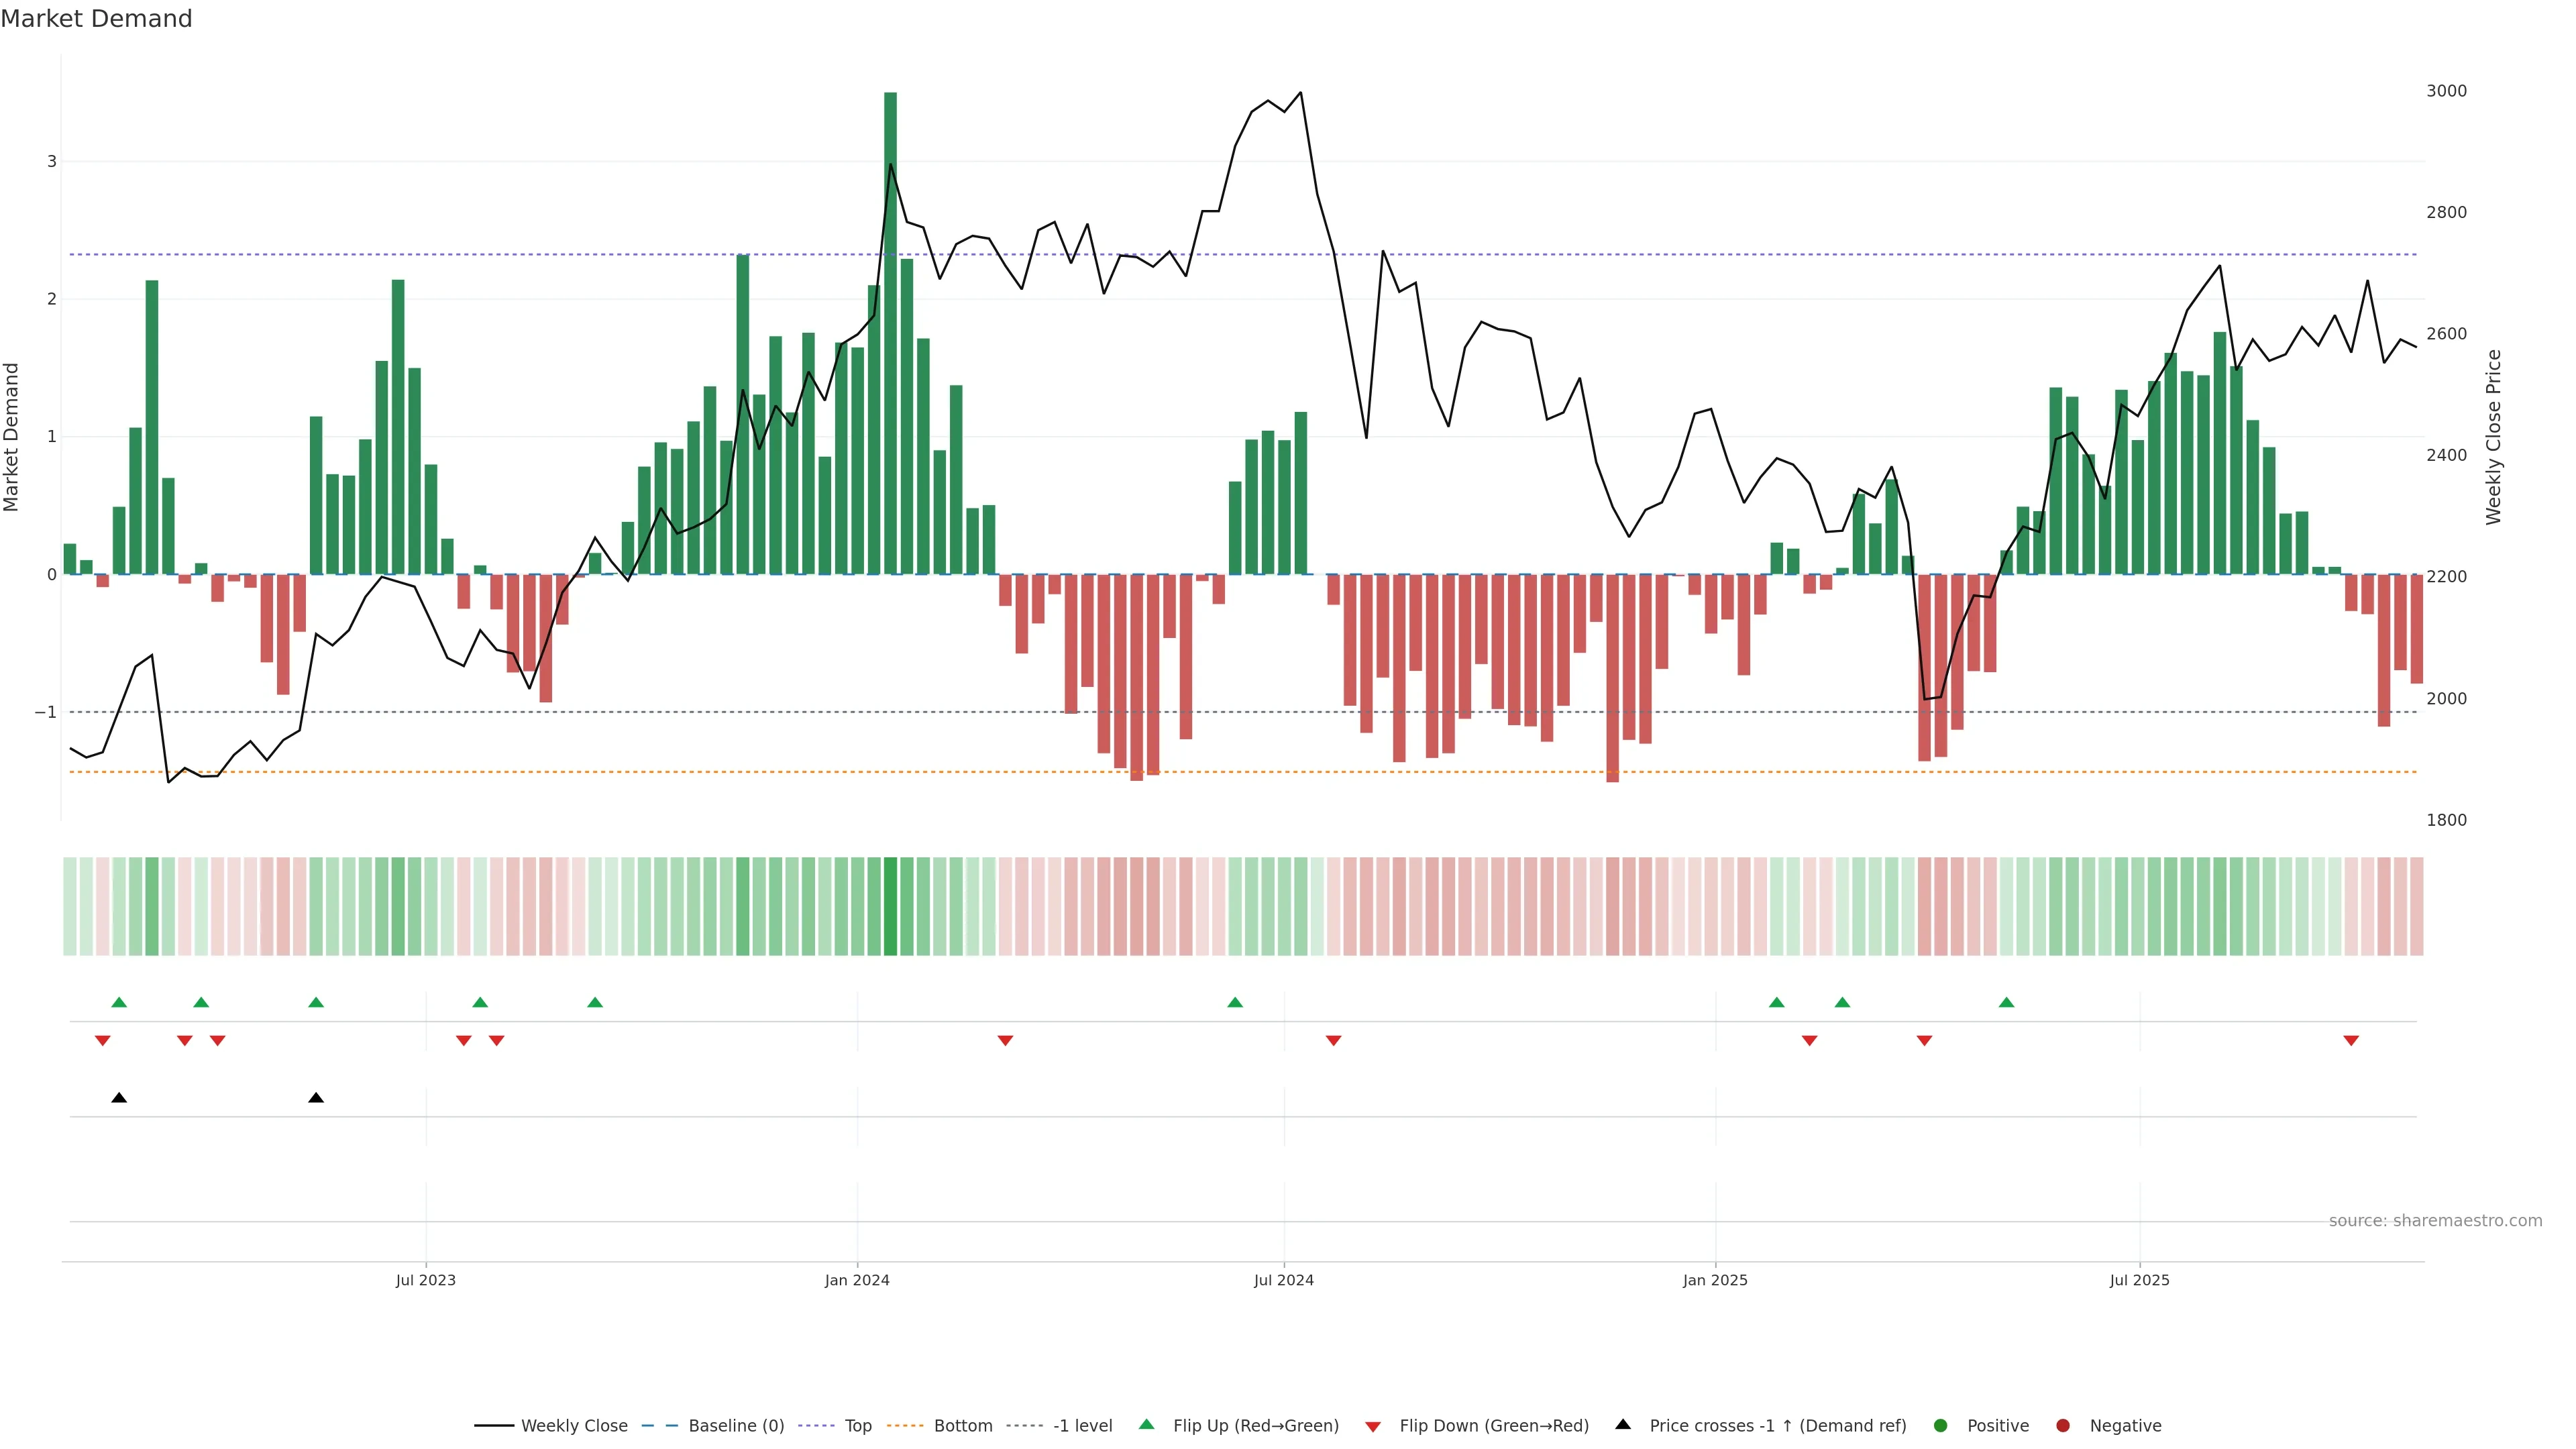Click black Price crosses -1 legend triangle
This screenshot has height=1449, width=2576.
[x=1623, y=1425]
